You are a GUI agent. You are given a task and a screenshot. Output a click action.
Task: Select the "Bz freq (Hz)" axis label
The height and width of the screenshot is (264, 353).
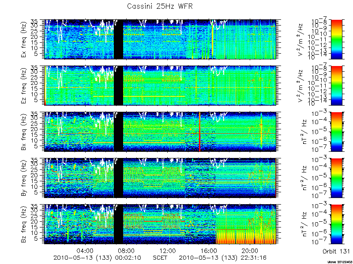point(24,224)
